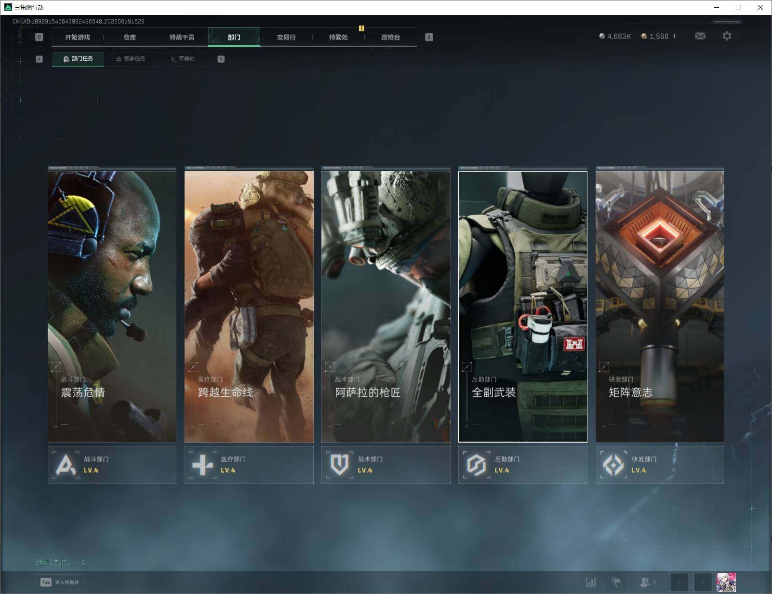Switch to the 特勤处 tab
This screenshot has width=772, height=594.
(x=338, y=37)
